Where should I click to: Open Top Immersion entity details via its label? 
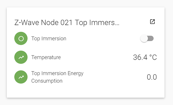pyautogui.click(x=49, y=39)
